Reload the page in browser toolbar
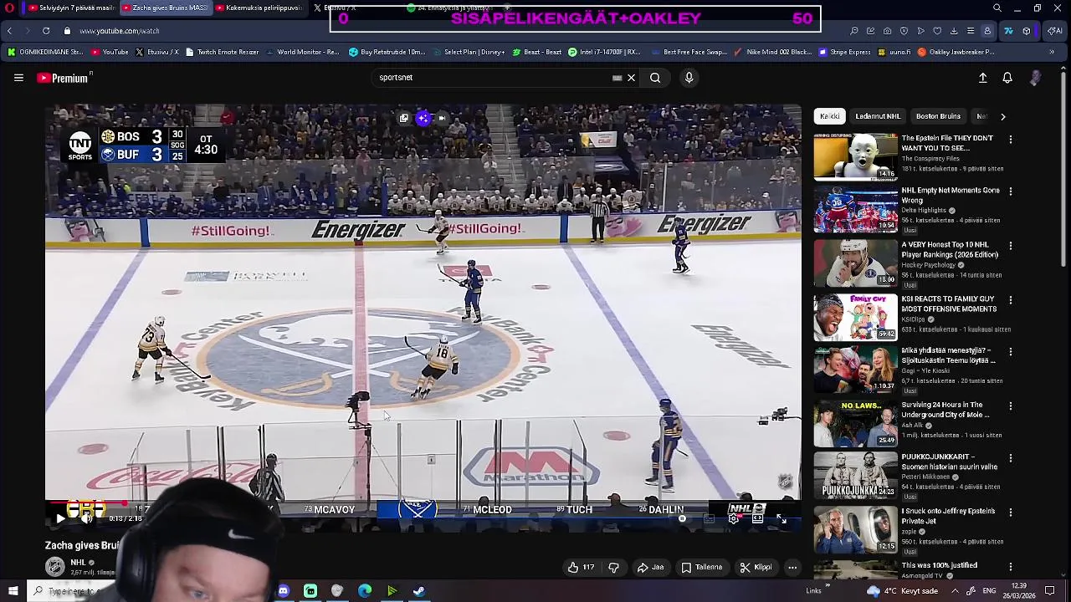This screenshot has height=602, width=1071. click(x=46, y=31)
